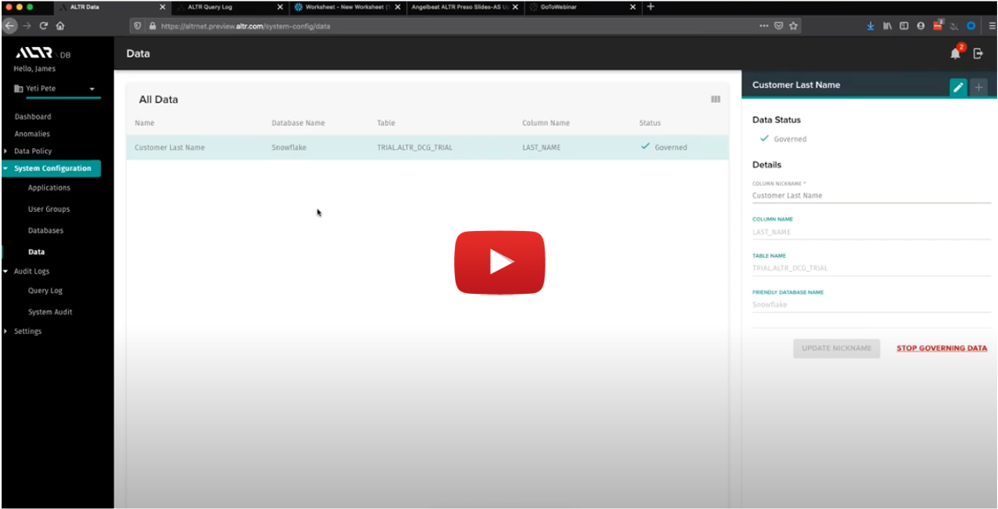Click the Table column header
This screenshot has width=998, height=509.
tap(385, 123)
